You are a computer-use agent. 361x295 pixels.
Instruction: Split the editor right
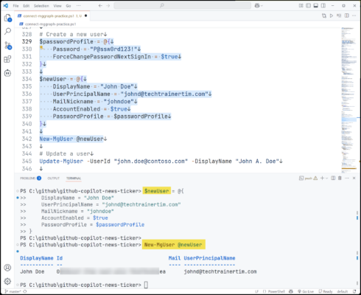(347, 15)
